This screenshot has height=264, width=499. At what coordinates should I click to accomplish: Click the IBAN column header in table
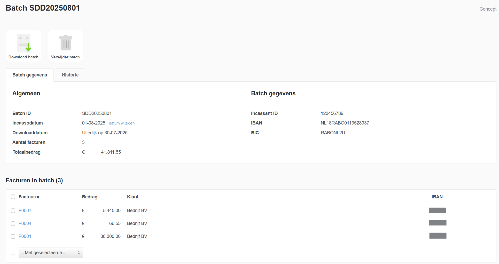437,197
